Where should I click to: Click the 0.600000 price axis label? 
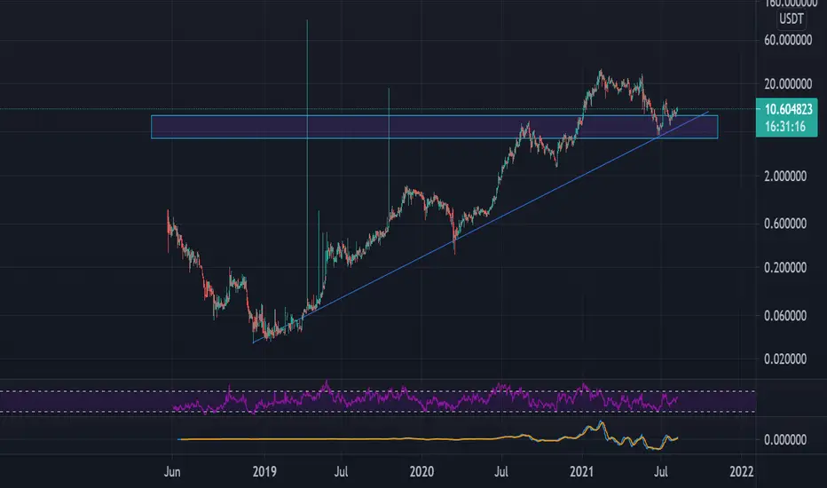785,224
